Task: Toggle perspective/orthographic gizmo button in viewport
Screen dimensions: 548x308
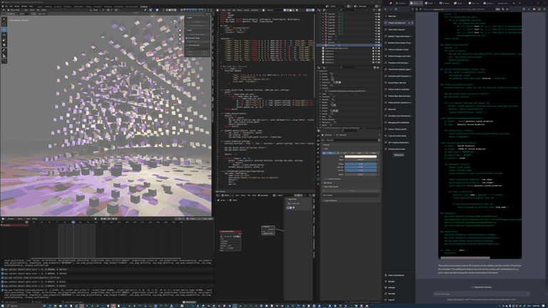Action: [x=181, y=43]
